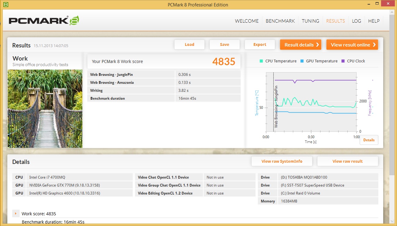397x226 pixels.
Task: Click the Web Browsing - JunglePin table row label
Action: click(111, 75)
